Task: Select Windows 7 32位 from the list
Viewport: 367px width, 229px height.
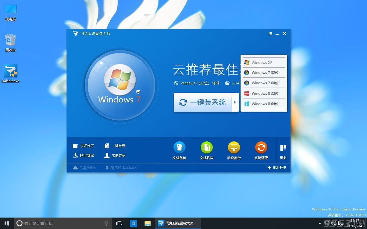Action: tap(264, 73)
